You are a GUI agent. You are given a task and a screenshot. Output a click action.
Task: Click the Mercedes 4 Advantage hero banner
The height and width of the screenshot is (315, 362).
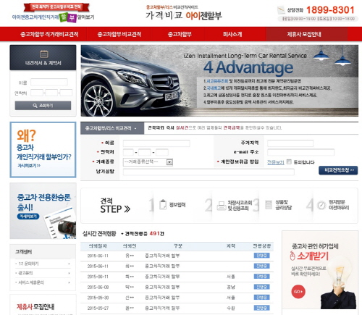point(219,80)
